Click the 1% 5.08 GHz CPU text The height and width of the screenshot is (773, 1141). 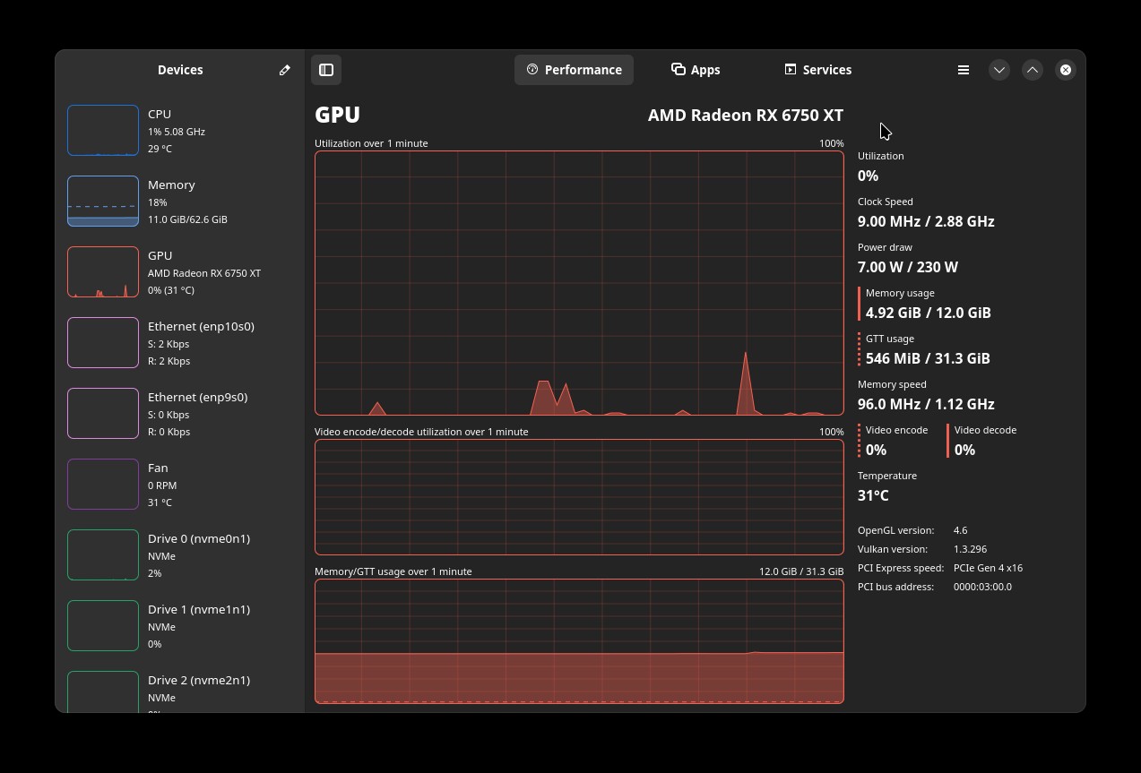click(177, 132)
